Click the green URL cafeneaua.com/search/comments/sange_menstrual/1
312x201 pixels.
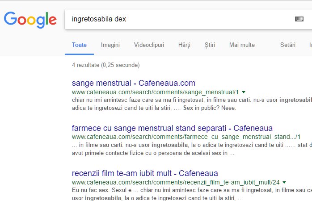(155, 92)
